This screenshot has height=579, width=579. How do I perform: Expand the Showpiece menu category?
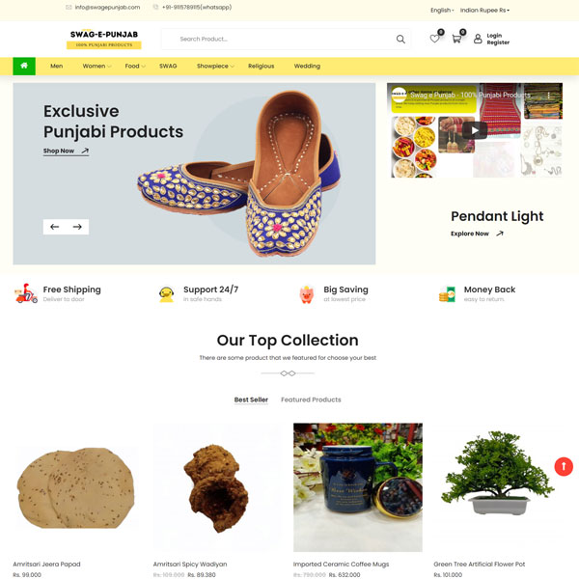coord(215,66)
